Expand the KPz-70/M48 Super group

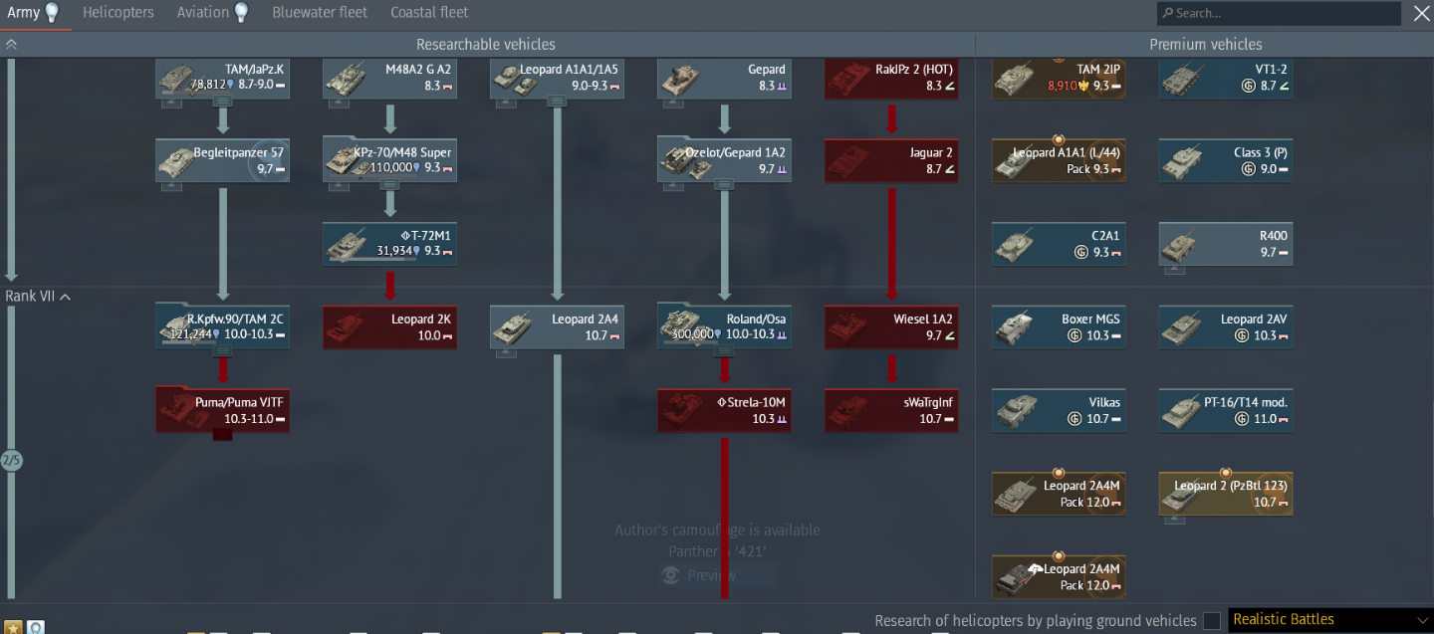(390, 185)
